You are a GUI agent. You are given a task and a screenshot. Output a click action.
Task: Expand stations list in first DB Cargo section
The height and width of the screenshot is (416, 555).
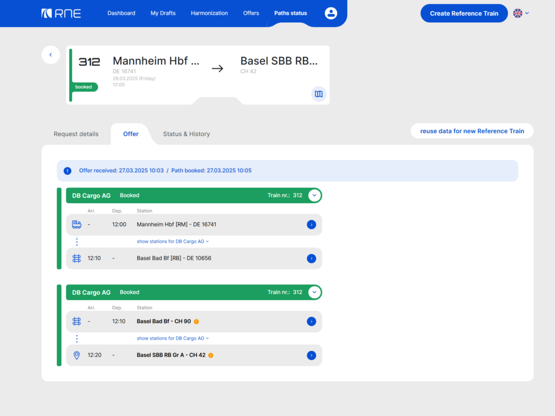pos(172,242)
